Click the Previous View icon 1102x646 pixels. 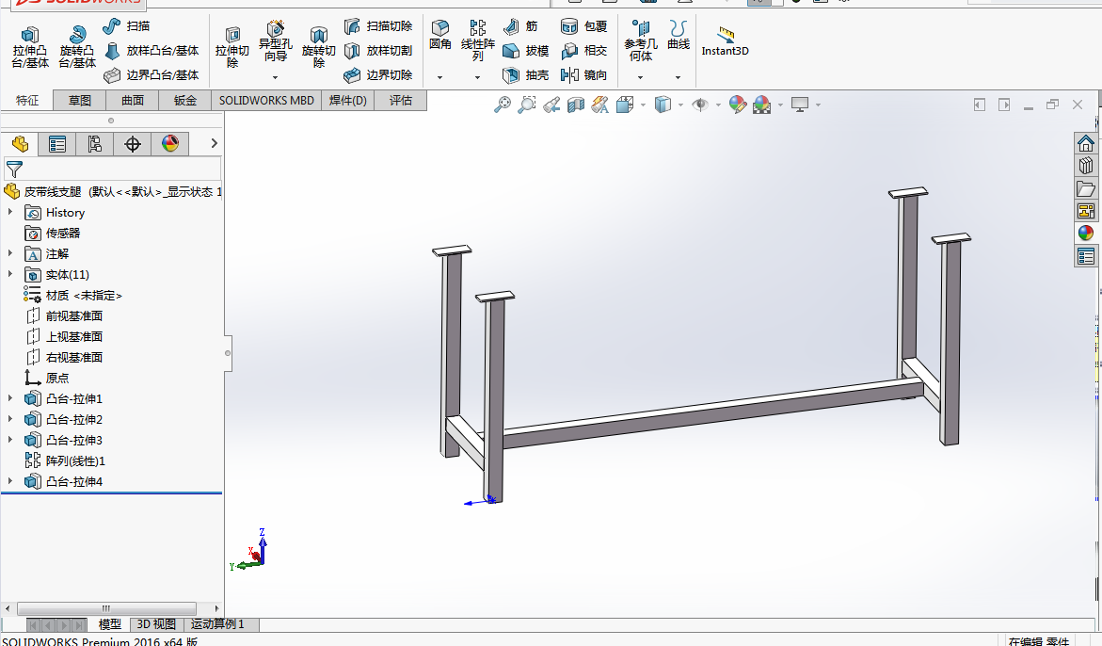(551, 105)
